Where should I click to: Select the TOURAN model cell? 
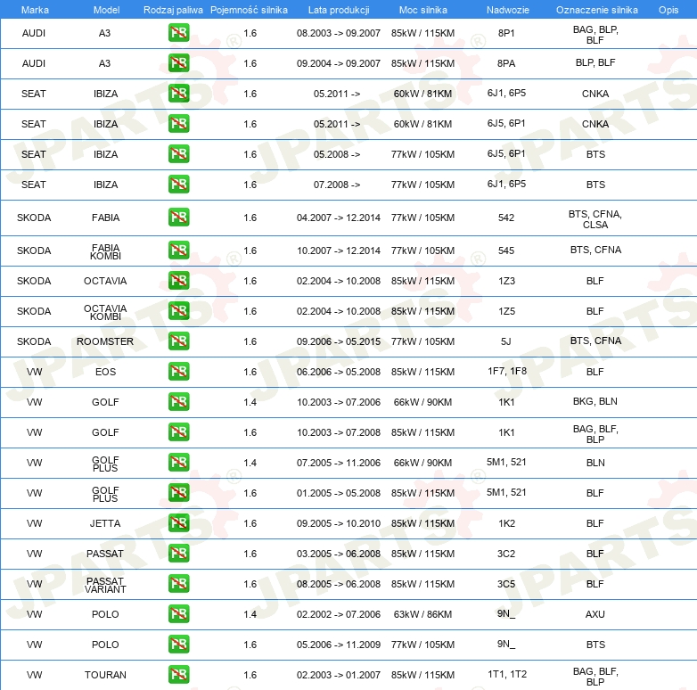pyautogui.click(x=105, y=675)
